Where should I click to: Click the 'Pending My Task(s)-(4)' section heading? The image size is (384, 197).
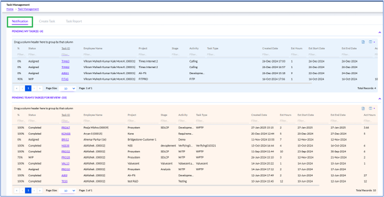[x=28, y=31]
